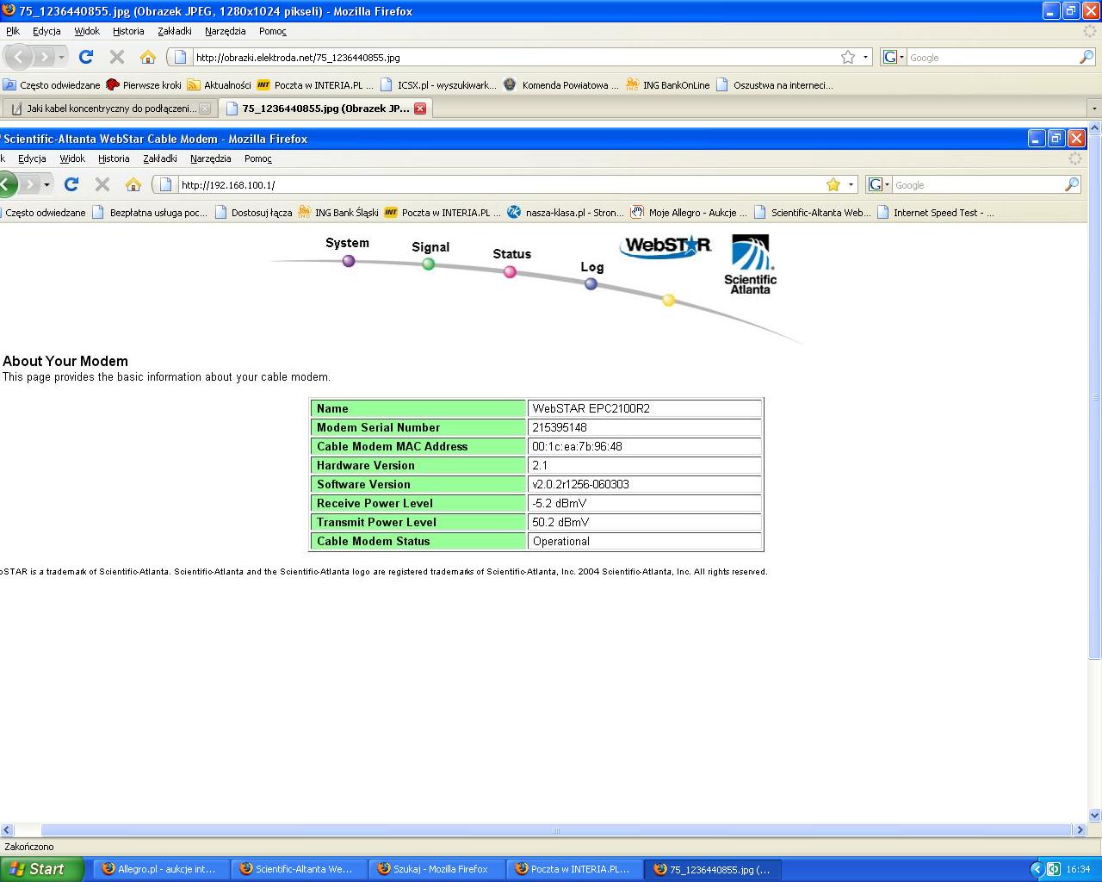The width and height of the screenshot is (1102, 882).
Task: Click the outer browser Stop loading X icon
Action: click(117, 57)
